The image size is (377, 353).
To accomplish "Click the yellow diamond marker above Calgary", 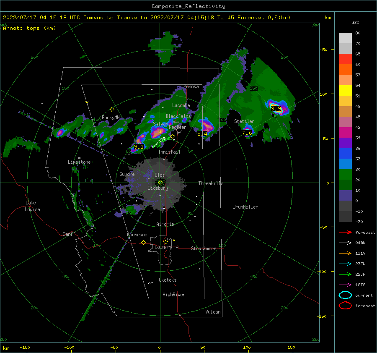I will click(x=165, y=242).
